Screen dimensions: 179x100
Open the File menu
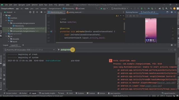(6, 5)
